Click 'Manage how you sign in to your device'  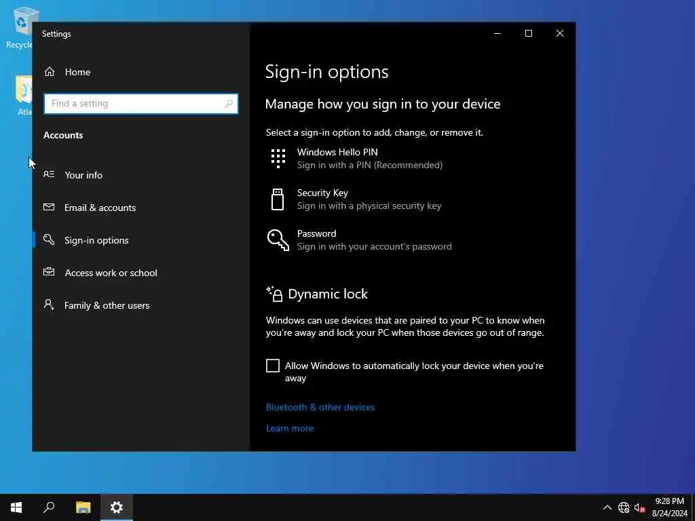pos(383,104)
